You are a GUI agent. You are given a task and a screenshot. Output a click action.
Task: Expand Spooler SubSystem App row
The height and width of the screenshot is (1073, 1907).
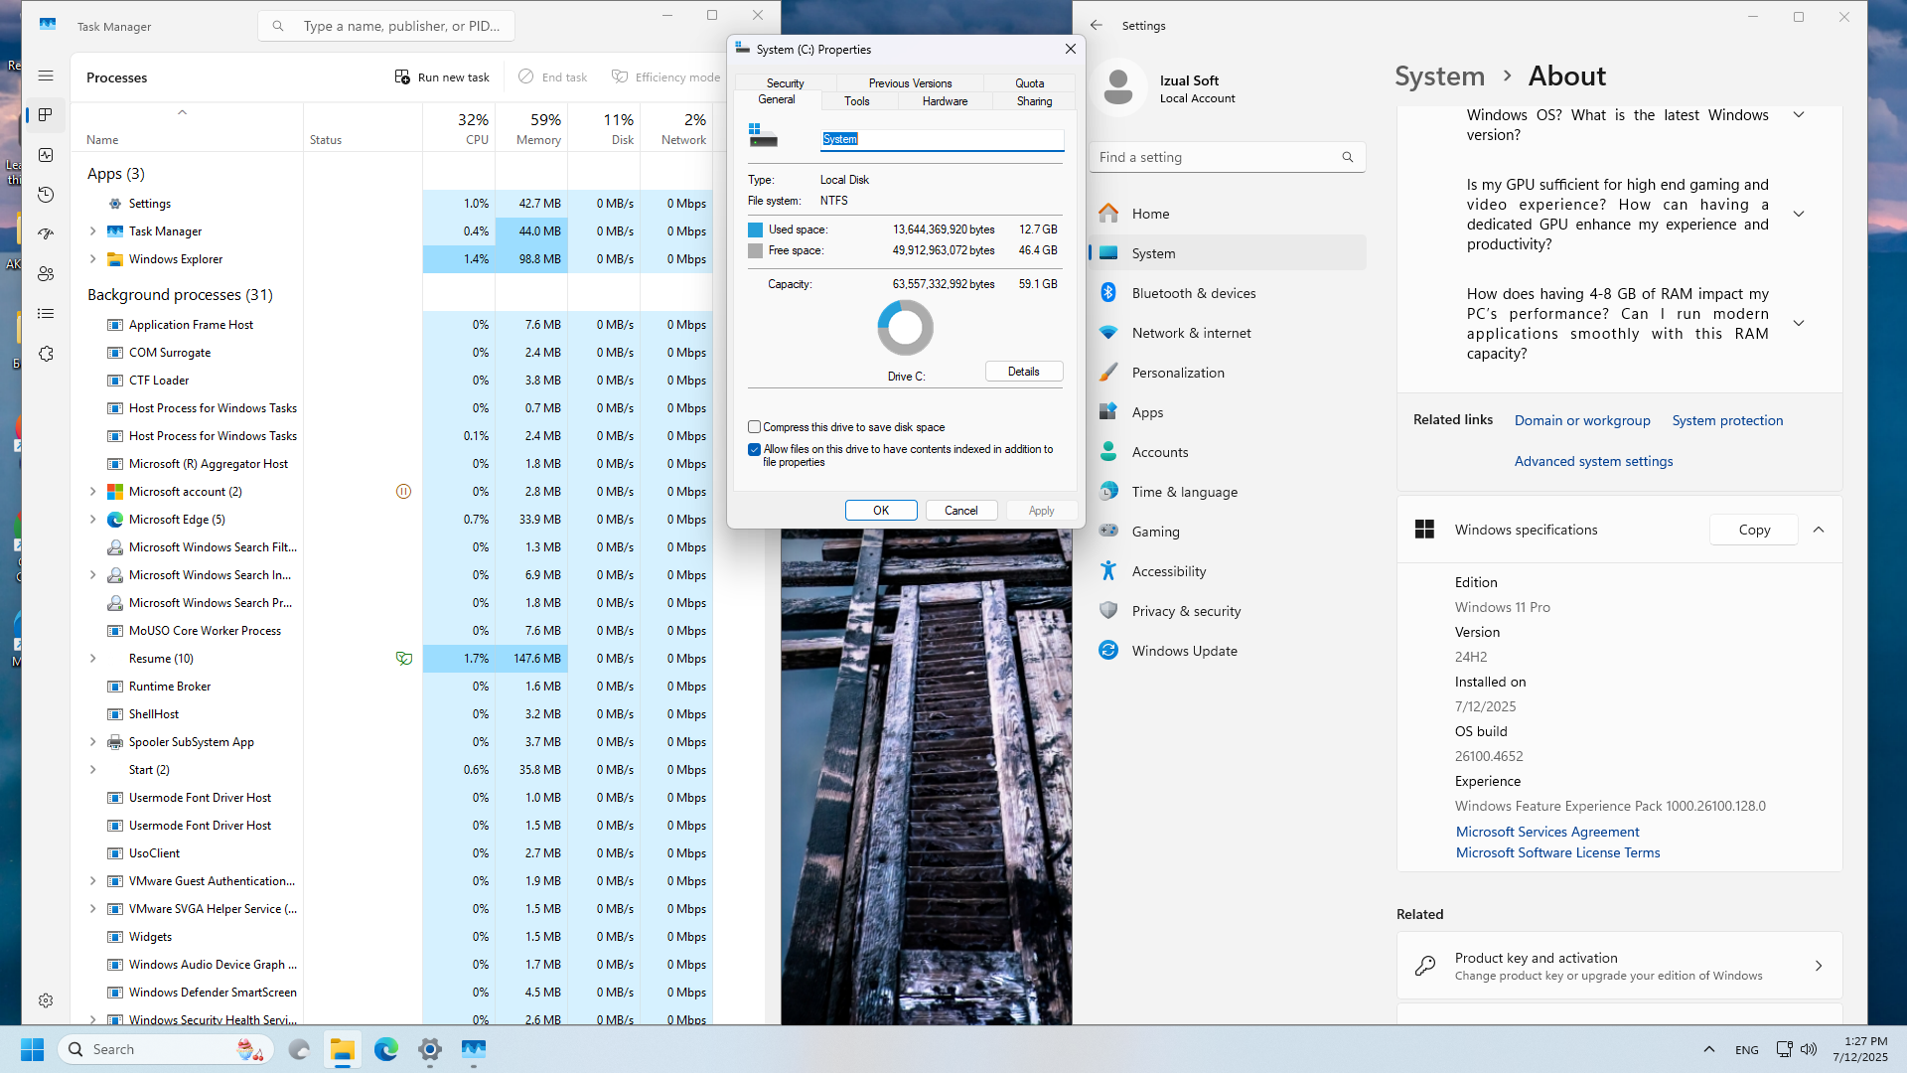pos(93,741)
